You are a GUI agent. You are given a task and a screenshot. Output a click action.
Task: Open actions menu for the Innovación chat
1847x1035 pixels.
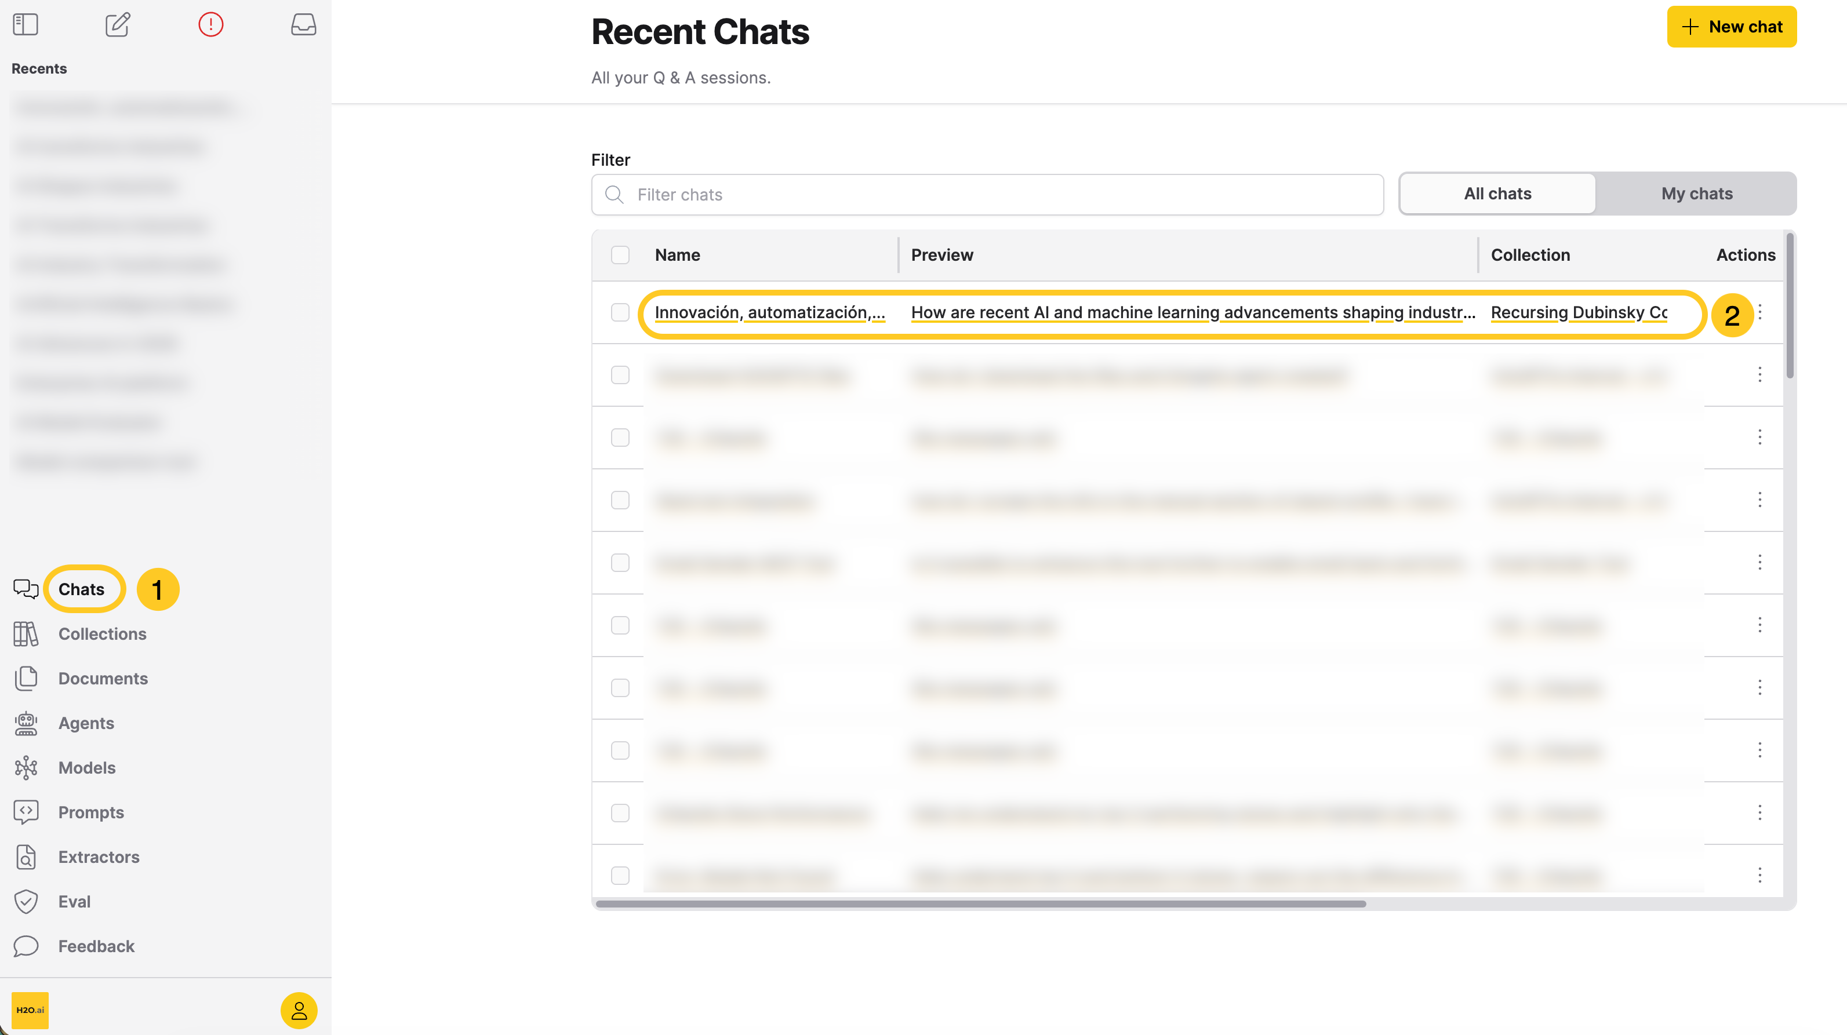(x=1760, y=312)
